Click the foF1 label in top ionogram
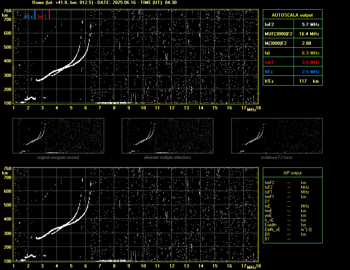Image resolution: width=350 pixels, height=270 pixels. tap(42, 17)
